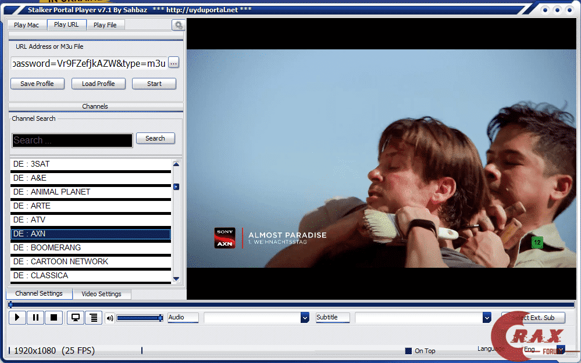Switch to Play Mac tab
The height and width of the screenshot is (363, 581).
27,25
